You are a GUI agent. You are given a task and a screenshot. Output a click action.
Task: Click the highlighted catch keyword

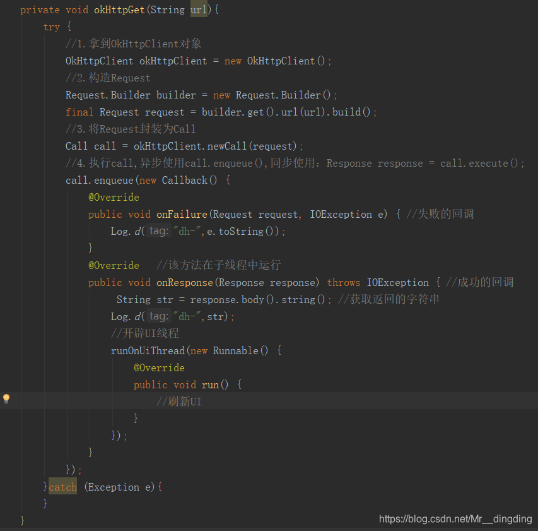tap(63, 487)
